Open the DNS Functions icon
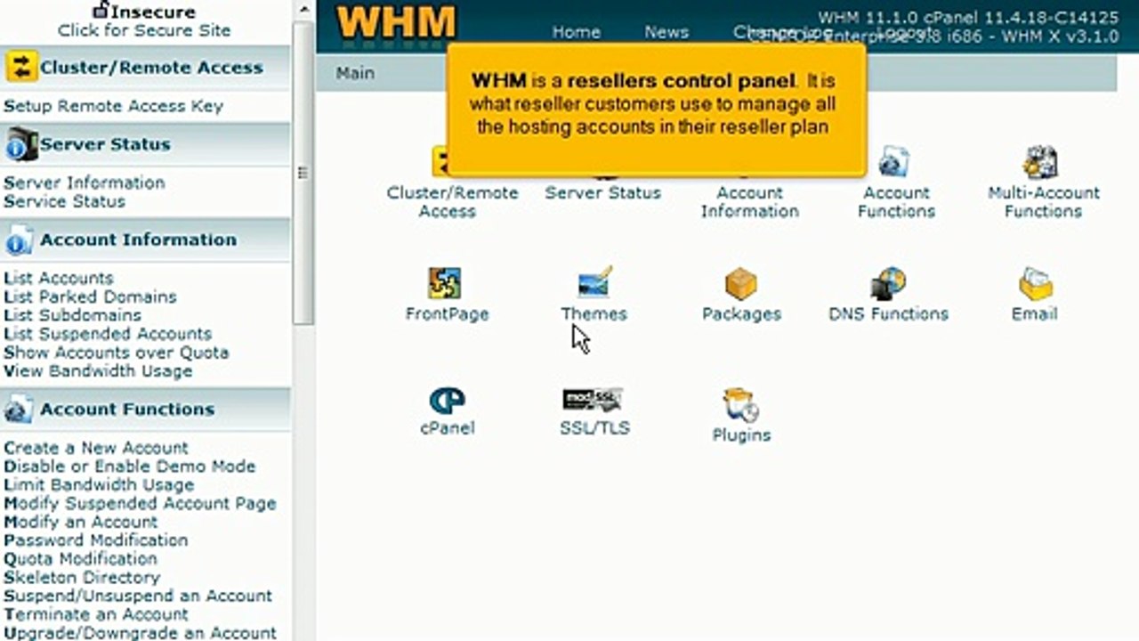 [x=888, y=283]
